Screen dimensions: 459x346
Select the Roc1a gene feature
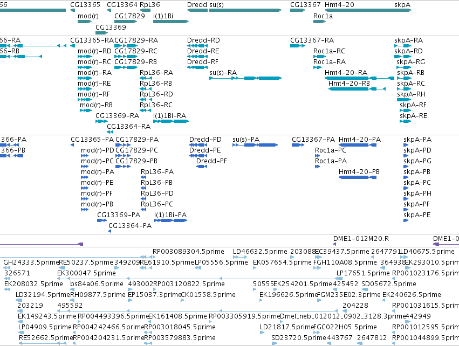pyautogui.click(x=320, y=22)
